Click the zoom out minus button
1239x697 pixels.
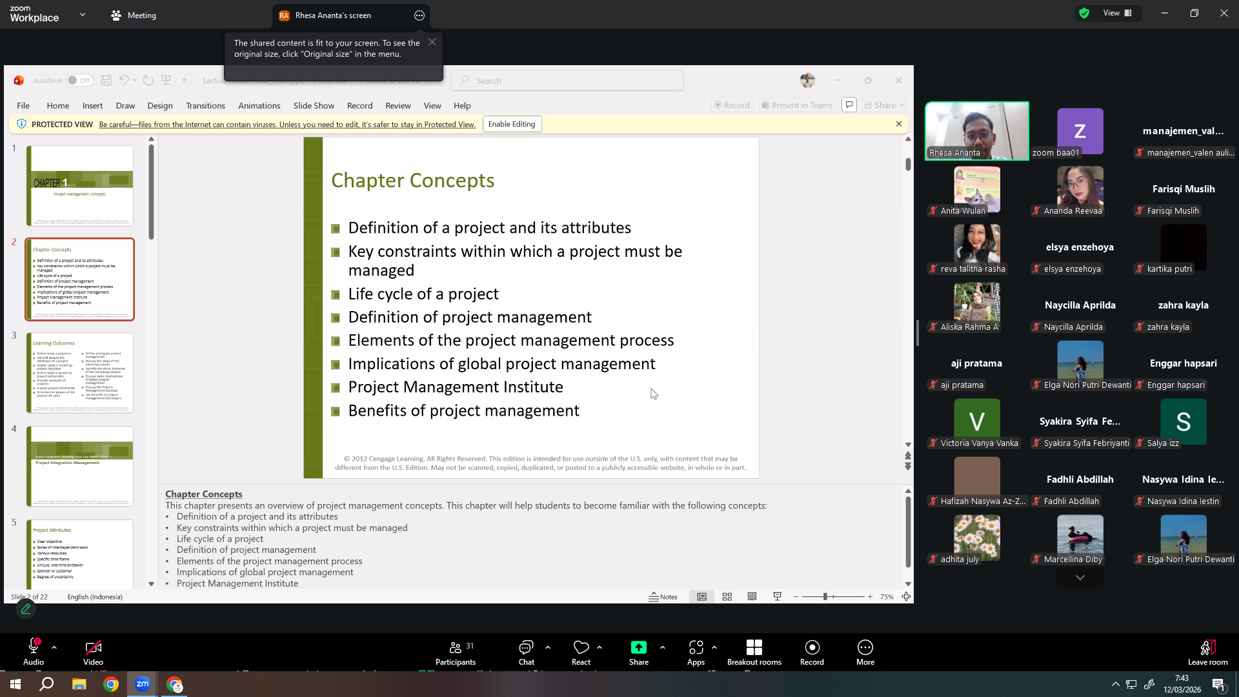pos(796,597)
